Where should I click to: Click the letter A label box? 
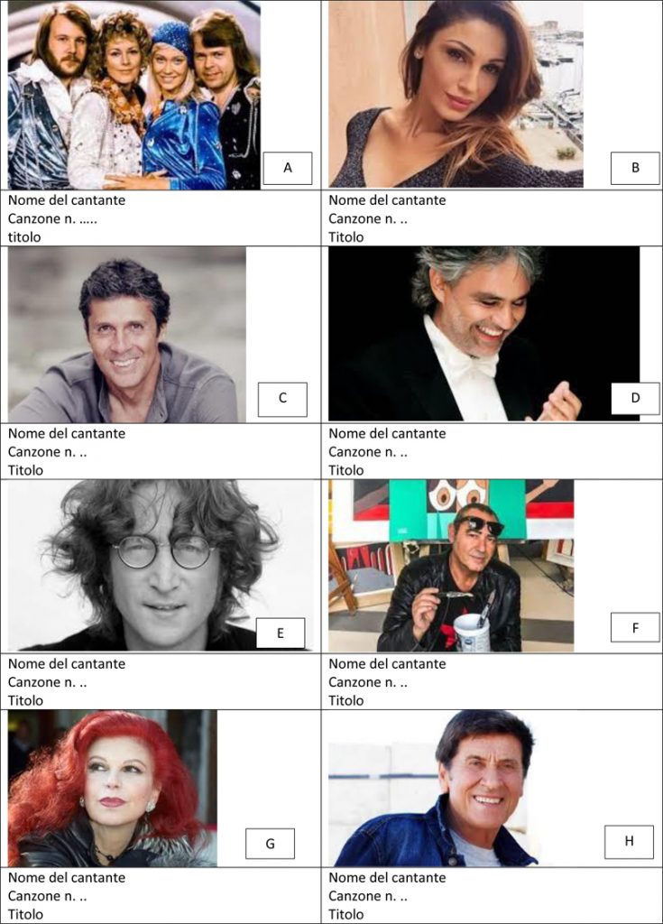pos(288,168)
